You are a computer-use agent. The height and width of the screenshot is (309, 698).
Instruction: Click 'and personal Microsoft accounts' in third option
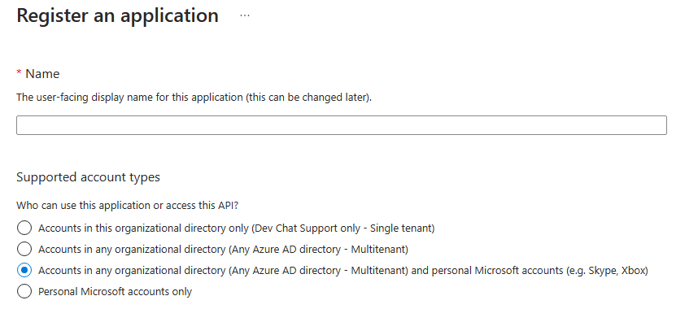[488, 271]
